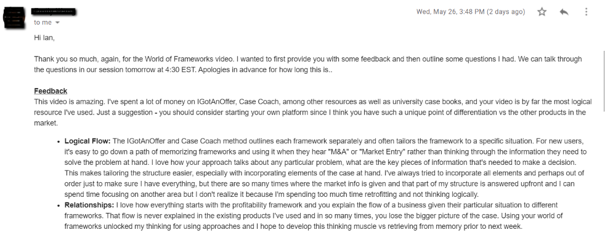This screenshot has height=235, width=605.
Task: Click the bullet point before Relationships
Action: tap(59, 205)
